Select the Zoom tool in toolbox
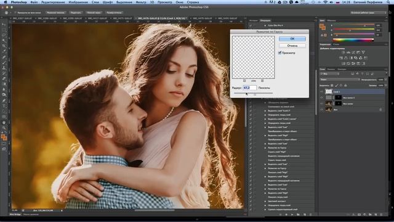The height and width of the screenshot is (222, 394). pyautogui.click(x=4, y=128)
